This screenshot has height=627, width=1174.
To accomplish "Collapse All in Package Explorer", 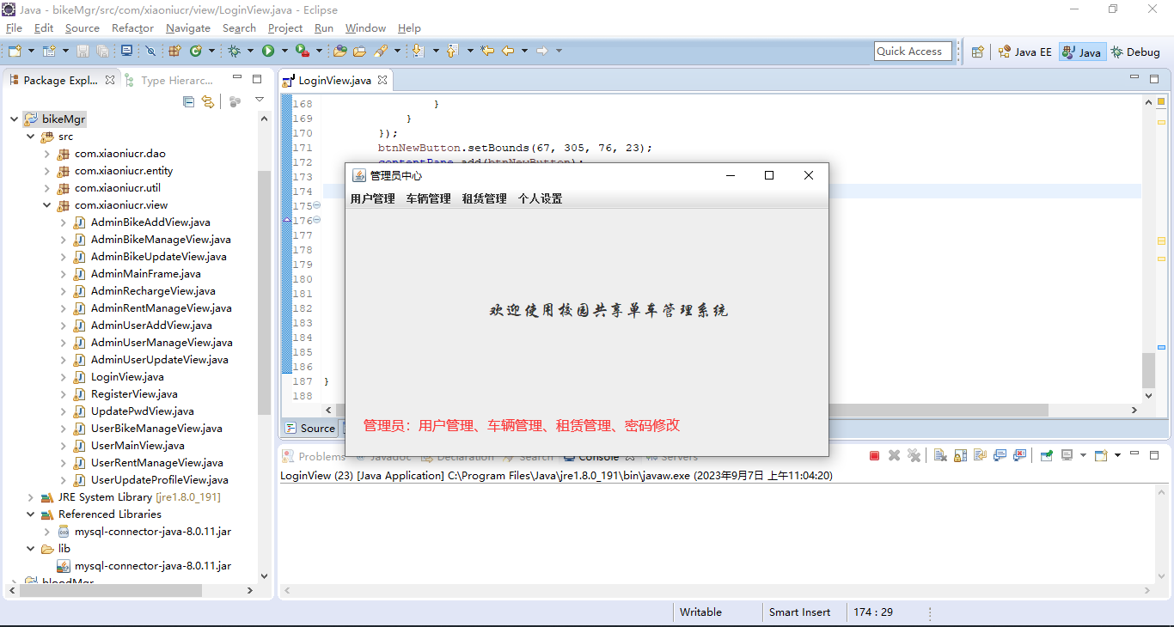I will 189,101.
